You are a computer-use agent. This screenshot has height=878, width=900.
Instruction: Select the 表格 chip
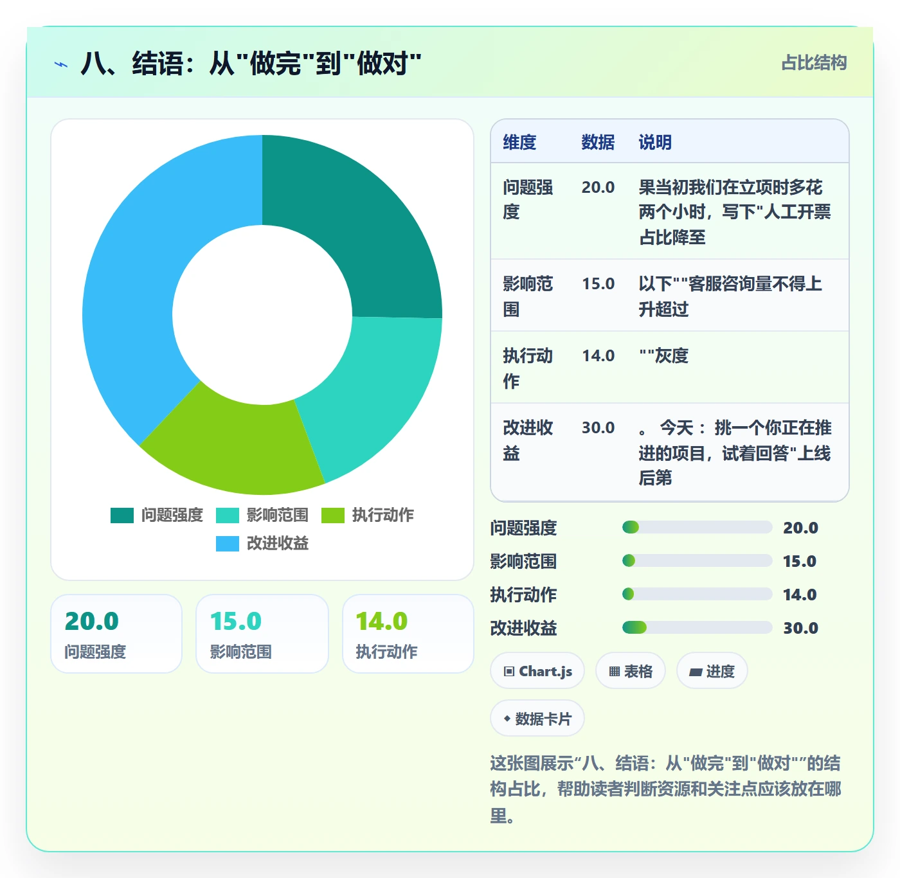[631, 671]
